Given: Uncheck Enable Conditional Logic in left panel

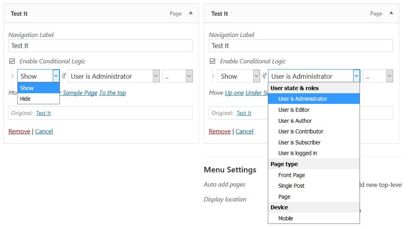Looking at the screenshot, I should pos(12,61).
